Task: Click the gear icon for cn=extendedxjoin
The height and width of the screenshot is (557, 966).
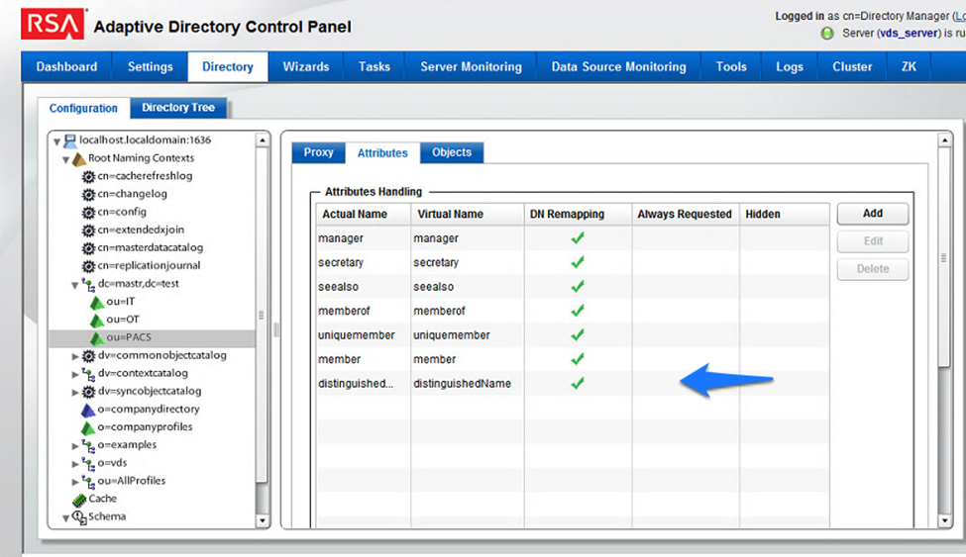Action: [x=88, y=231]
